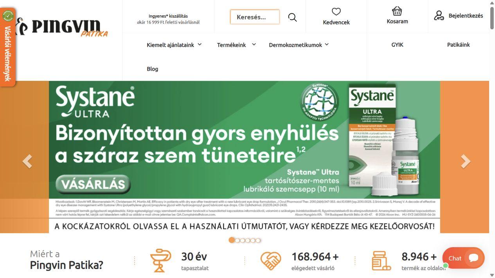Select the fourth carousel dot

coord(248,241)
